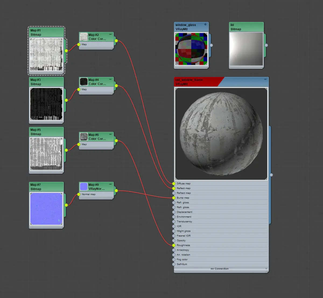Click small blue thumbnail in Map #9 header
The width and height of the screenshot is (323, 298).
pyautogui.click(x=84, y=187)
